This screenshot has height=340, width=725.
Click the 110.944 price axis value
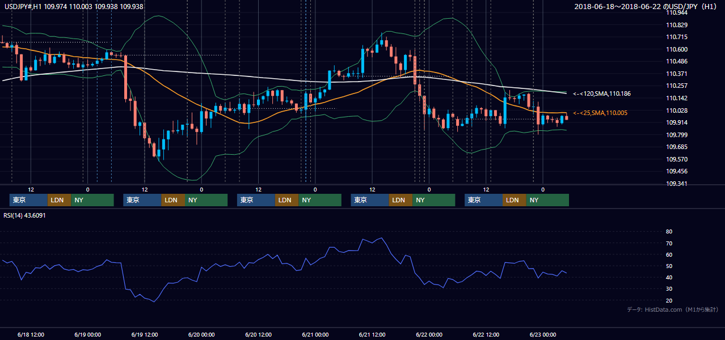pos(677,12)
